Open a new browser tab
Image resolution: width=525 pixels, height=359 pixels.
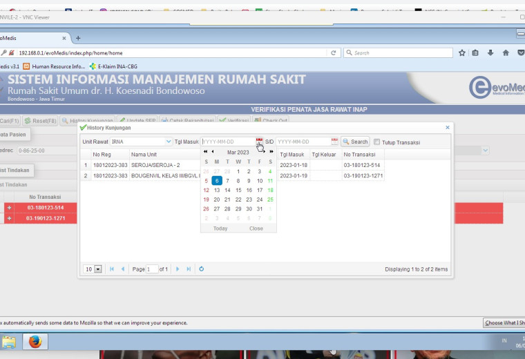tap(78, 38)
